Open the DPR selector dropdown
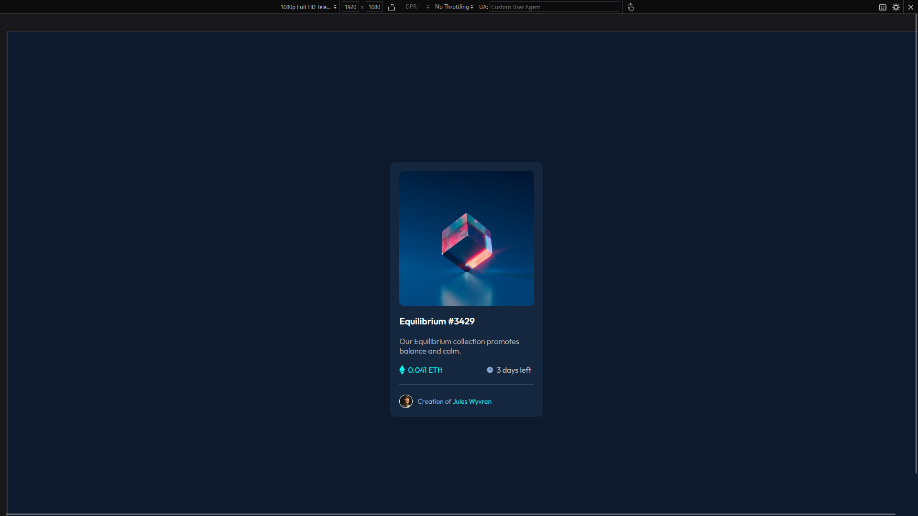 [x=417, y=7]
